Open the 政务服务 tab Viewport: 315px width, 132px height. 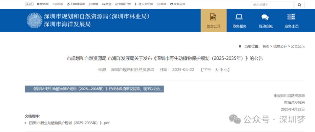pos(240,20)
